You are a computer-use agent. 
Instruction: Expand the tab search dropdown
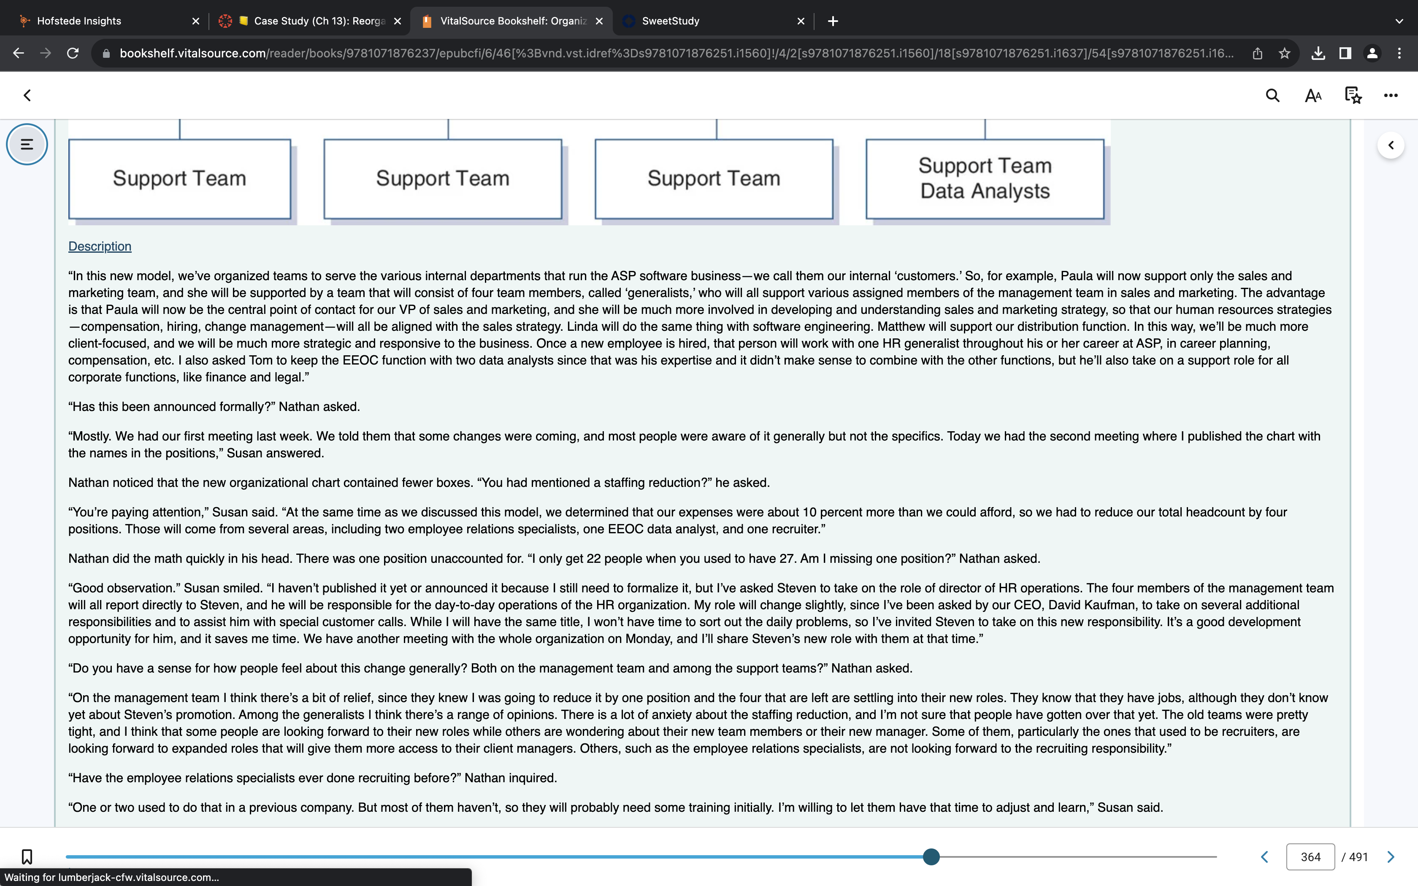[x=1399, y=21]
